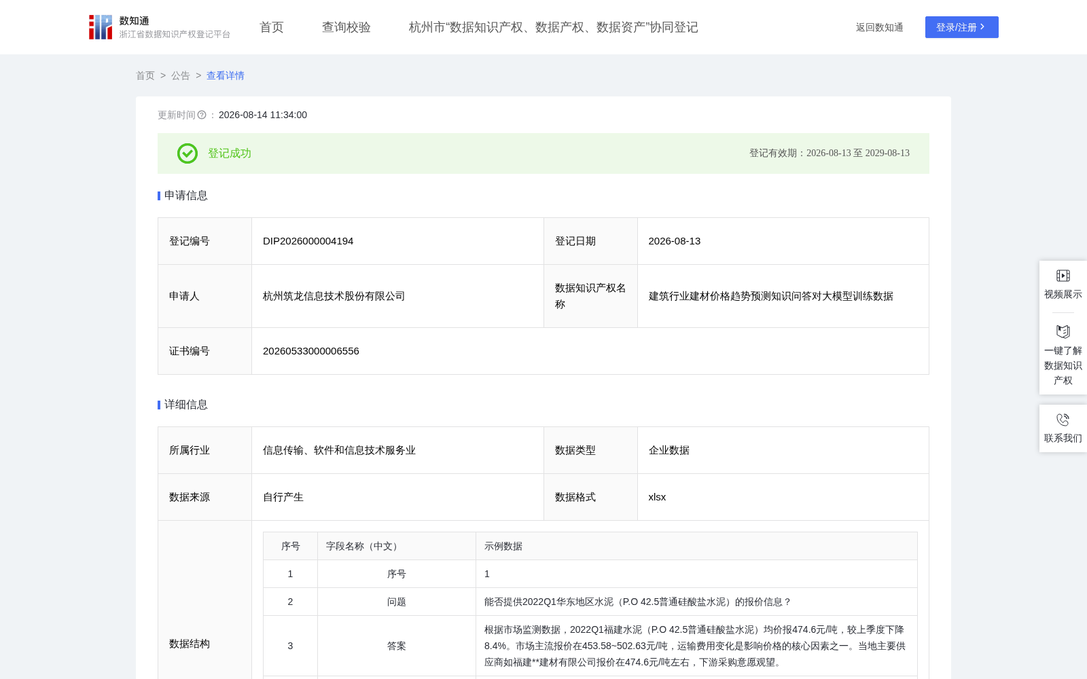The image size is (1087, 679).
Task: Click update time 2026-08-14 11:34:00
Action: tap(263, 115)
